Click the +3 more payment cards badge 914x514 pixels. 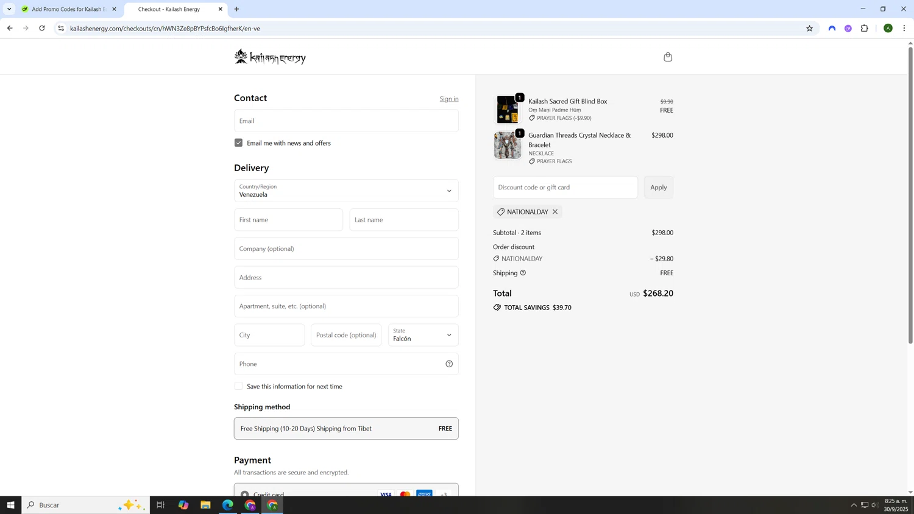[x=444, y=495]
